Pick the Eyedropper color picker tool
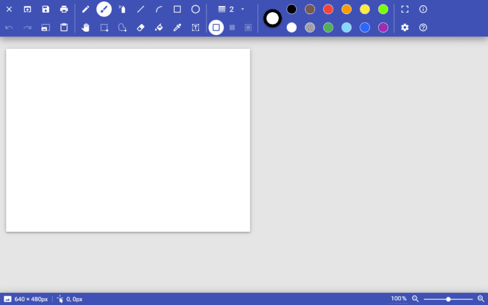 177,28
